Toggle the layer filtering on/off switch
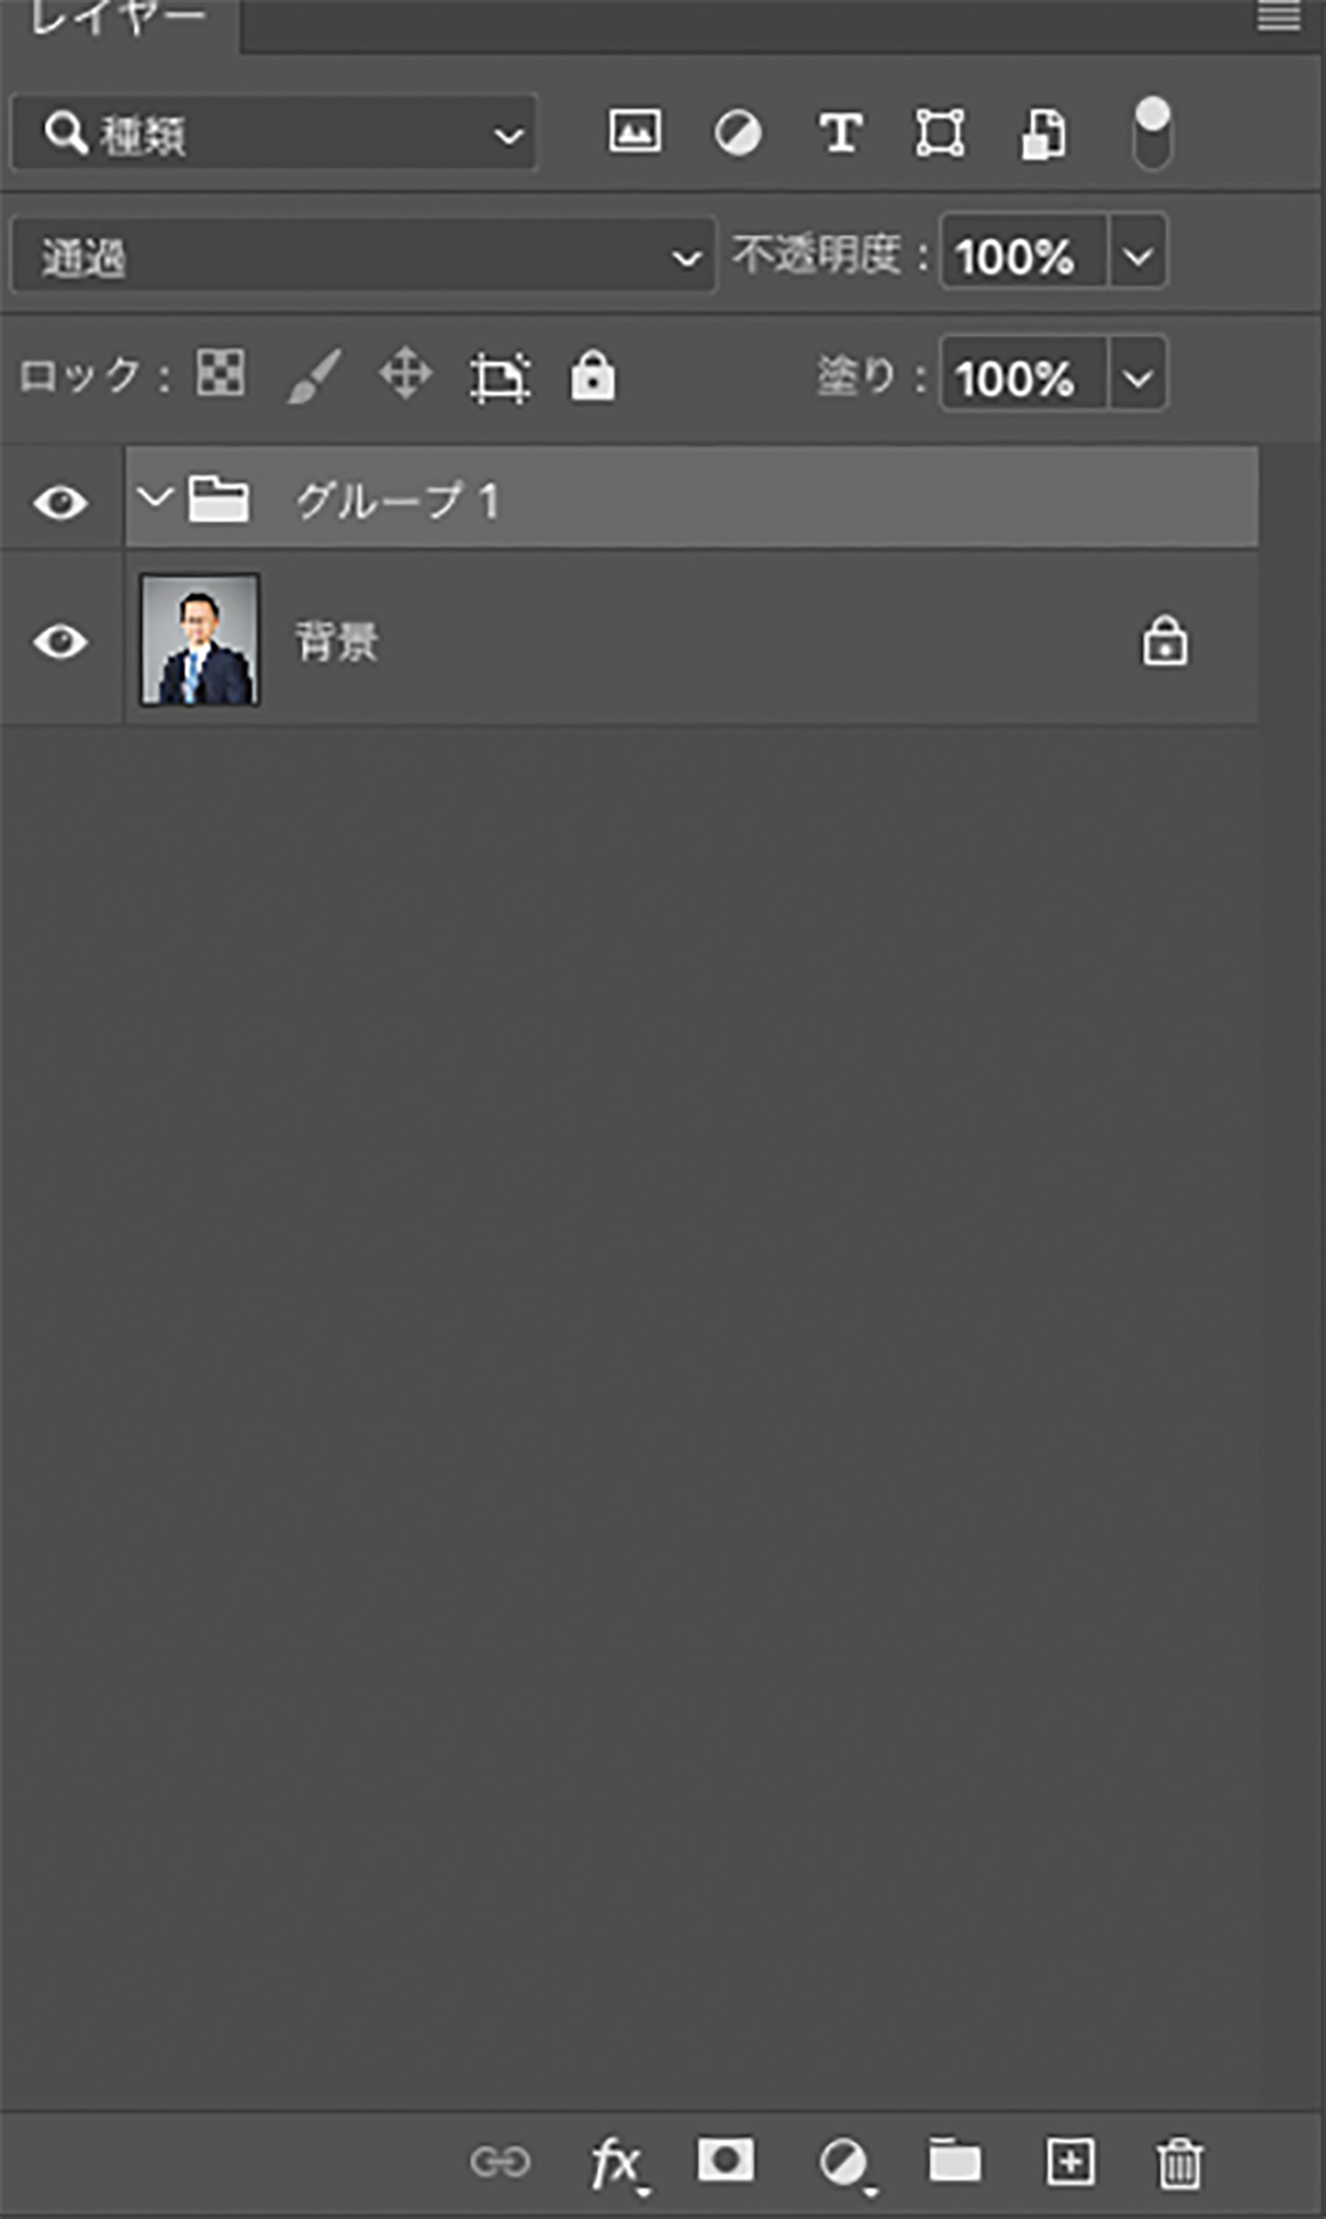The width and height of the screenshot is (1326, 2219). (1152, 133)
